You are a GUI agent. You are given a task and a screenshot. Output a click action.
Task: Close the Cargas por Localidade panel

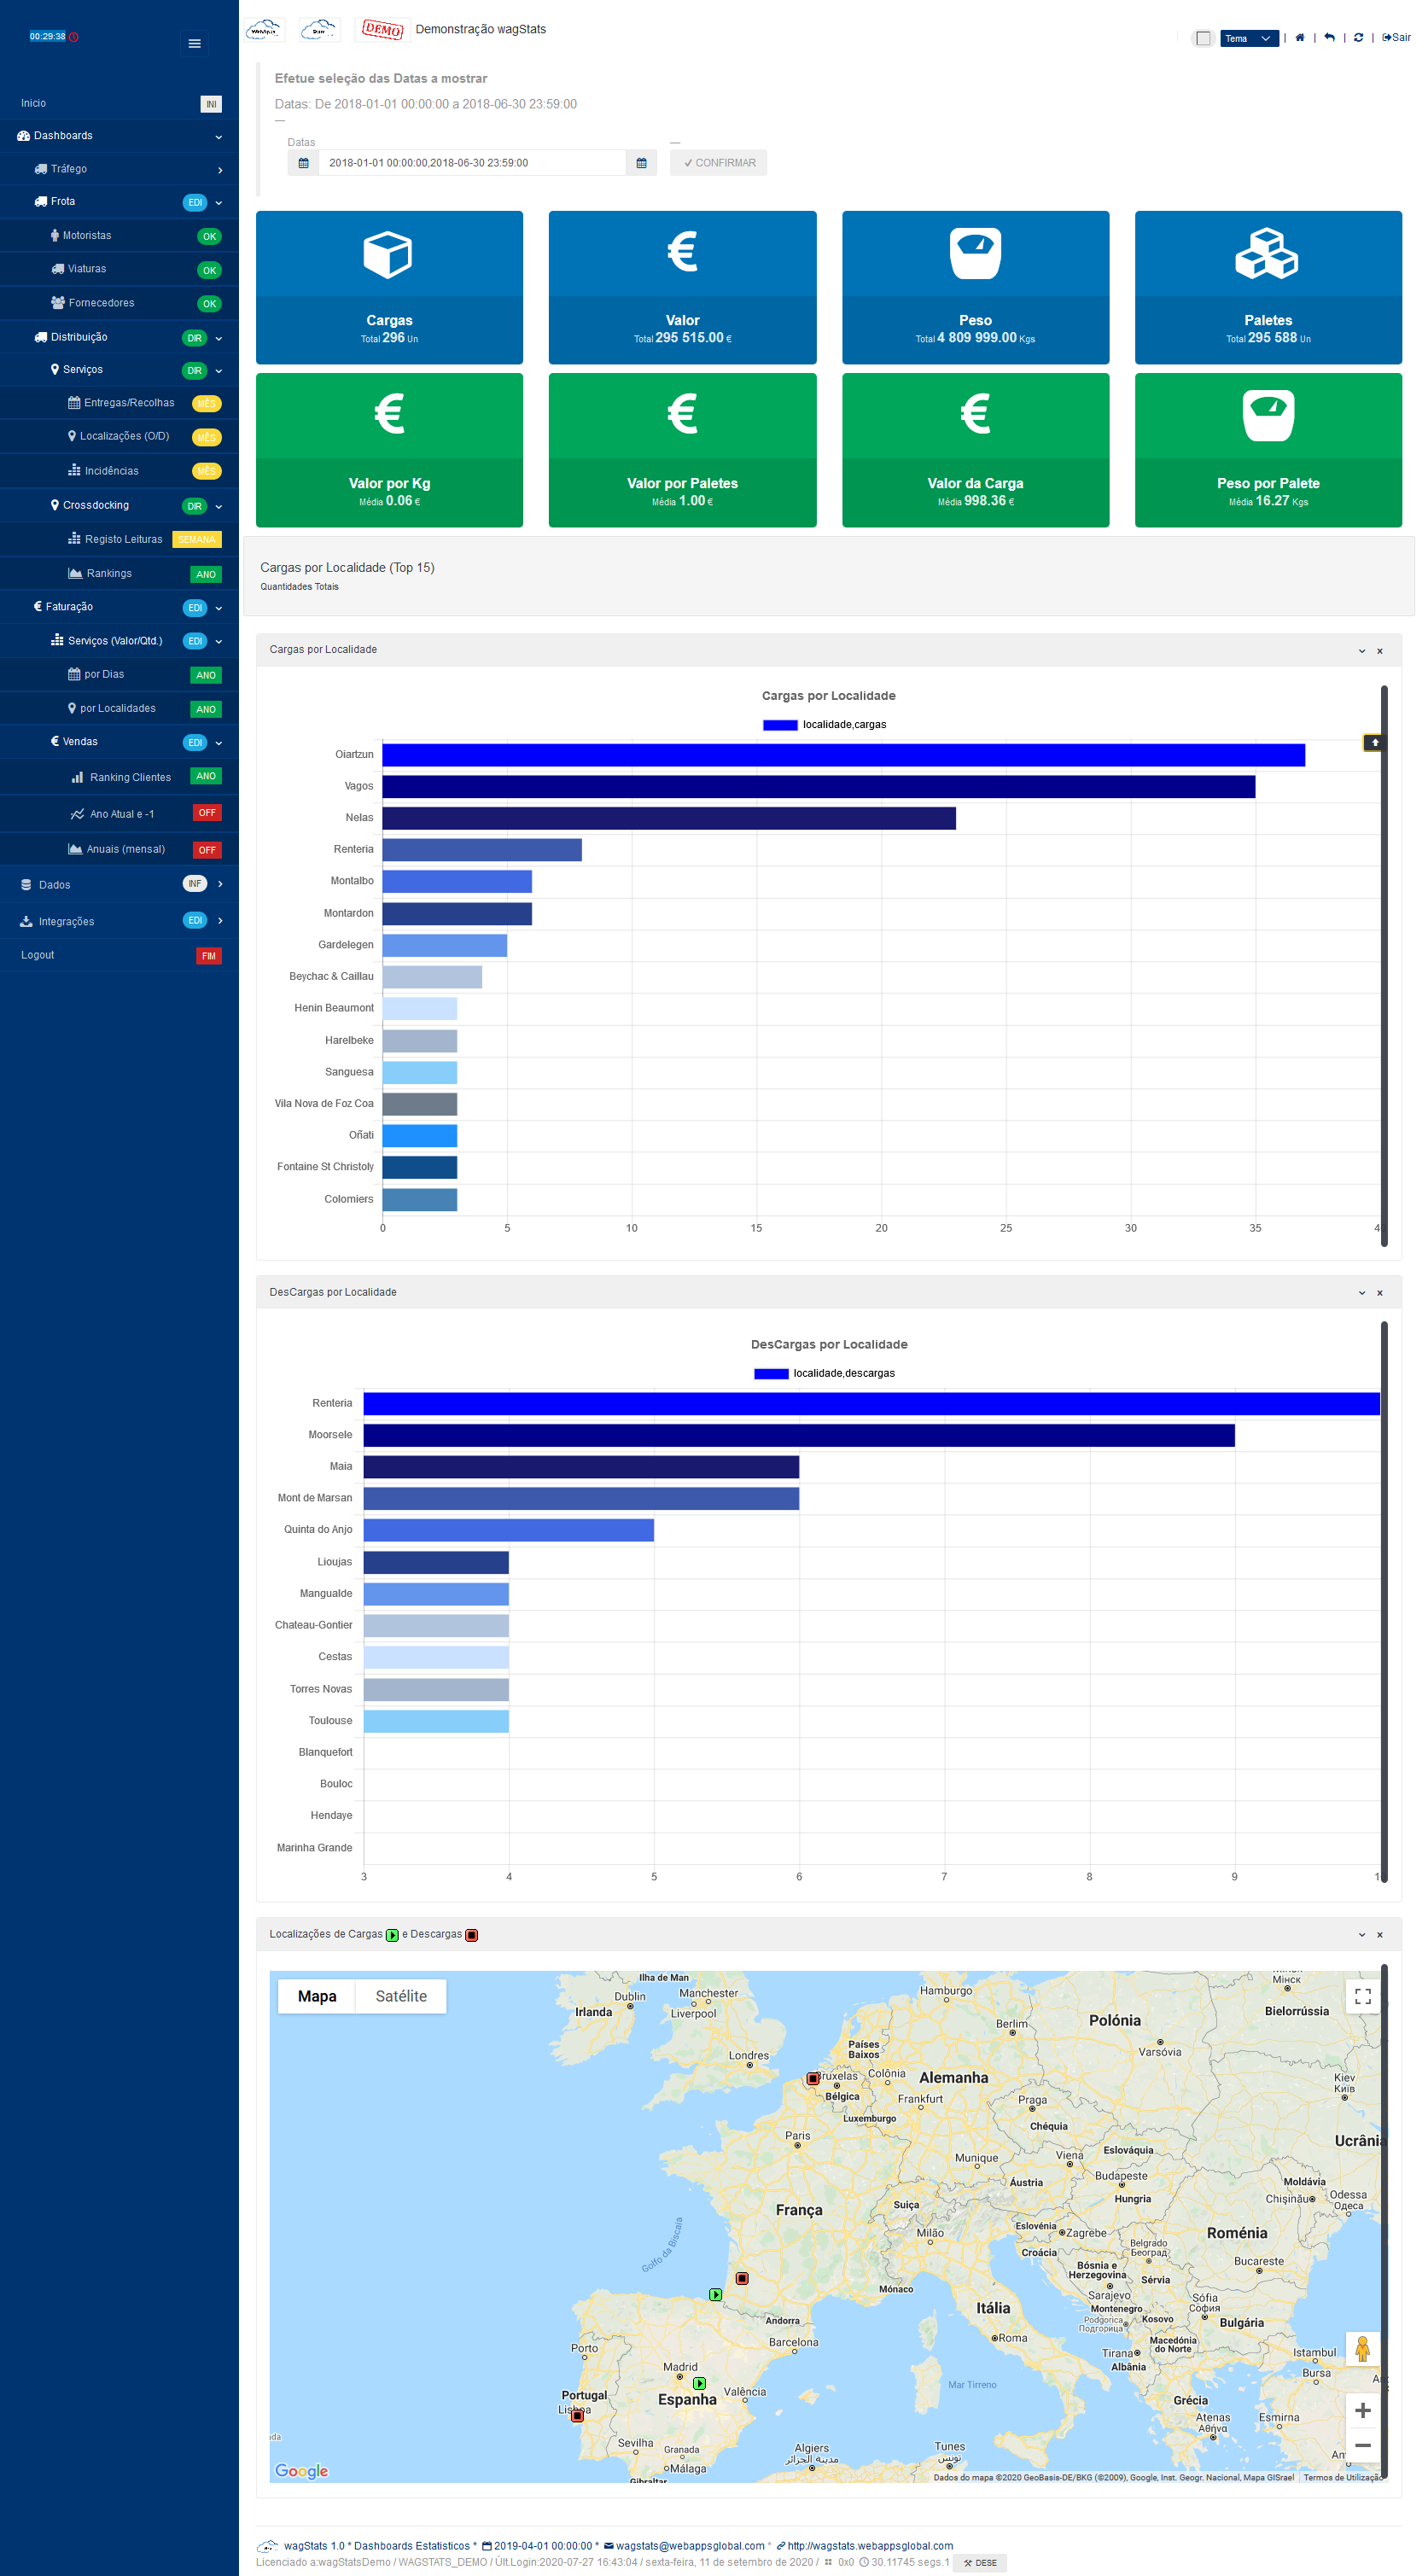[1380, 651]
